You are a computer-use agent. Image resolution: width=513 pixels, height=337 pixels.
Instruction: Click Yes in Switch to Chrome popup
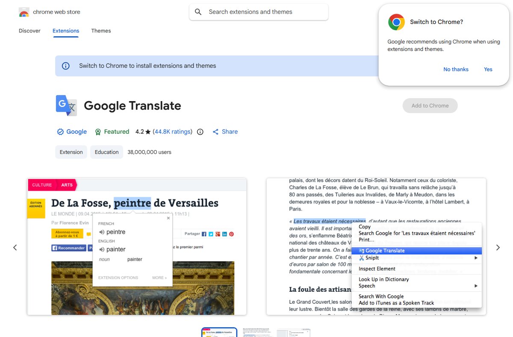488,69
